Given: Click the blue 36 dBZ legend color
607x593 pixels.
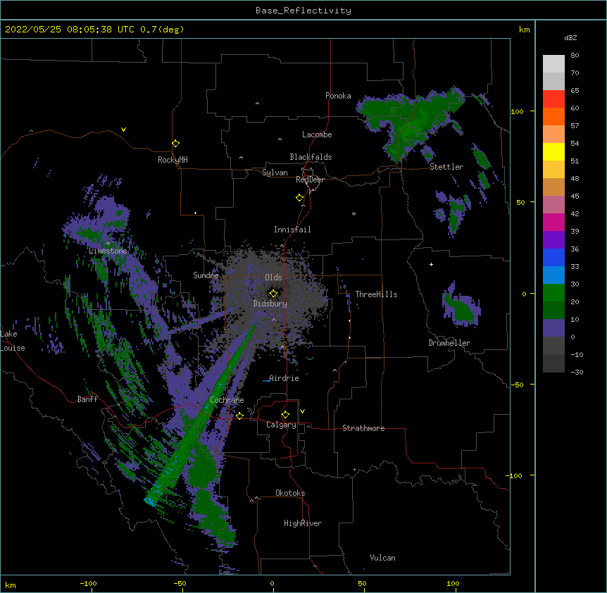Looking at the screenshot, I should 553,257.
